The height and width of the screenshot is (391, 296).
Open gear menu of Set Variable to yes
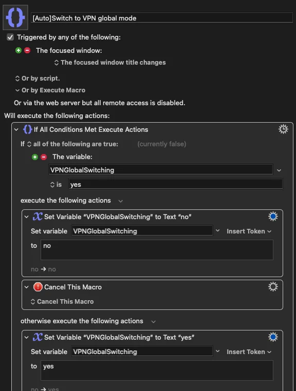tap(273, 337)
